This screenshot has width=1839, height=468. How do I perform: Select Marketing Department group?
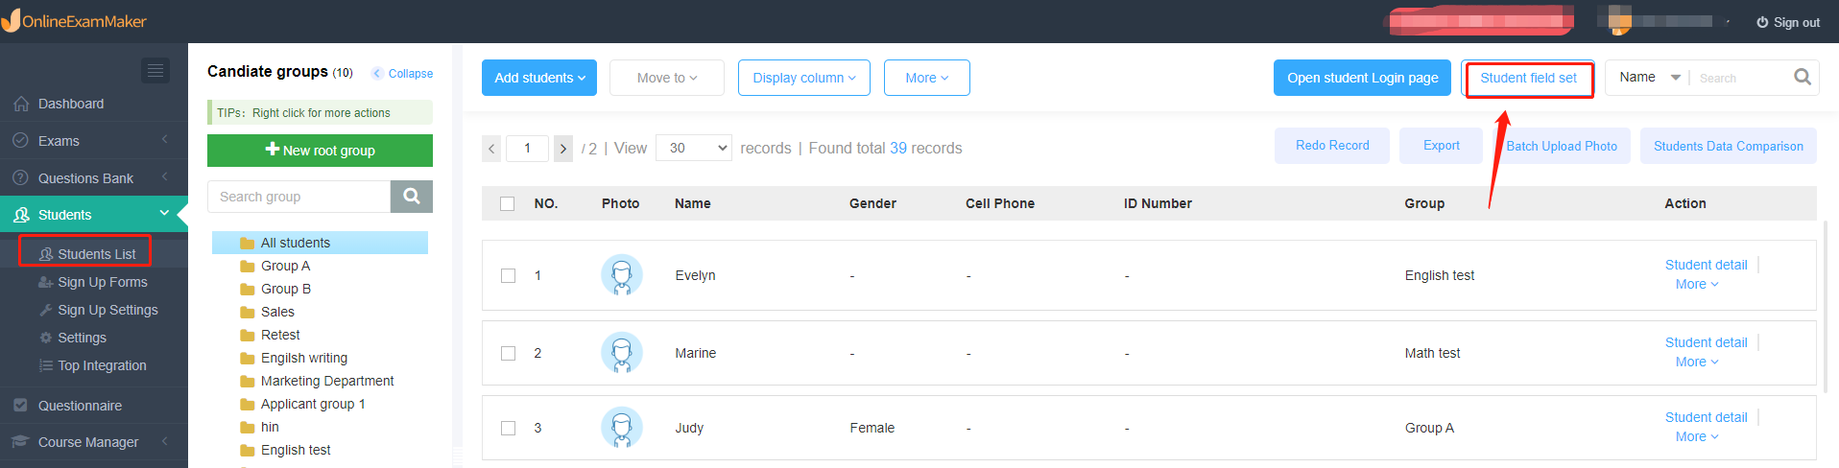[x=327, y=381]
